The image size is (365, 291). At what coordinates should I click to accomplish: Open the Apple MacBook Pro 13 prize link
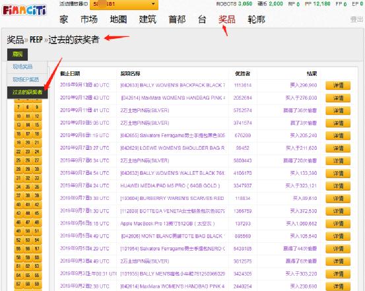click(168, 224)
